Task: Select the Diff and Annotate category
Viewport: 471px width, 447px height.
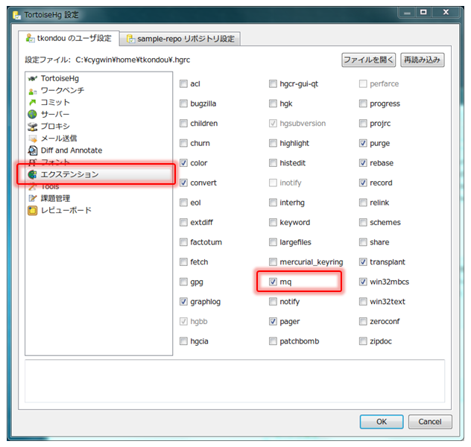Action: pyautogui.click(x=72, y=150)
